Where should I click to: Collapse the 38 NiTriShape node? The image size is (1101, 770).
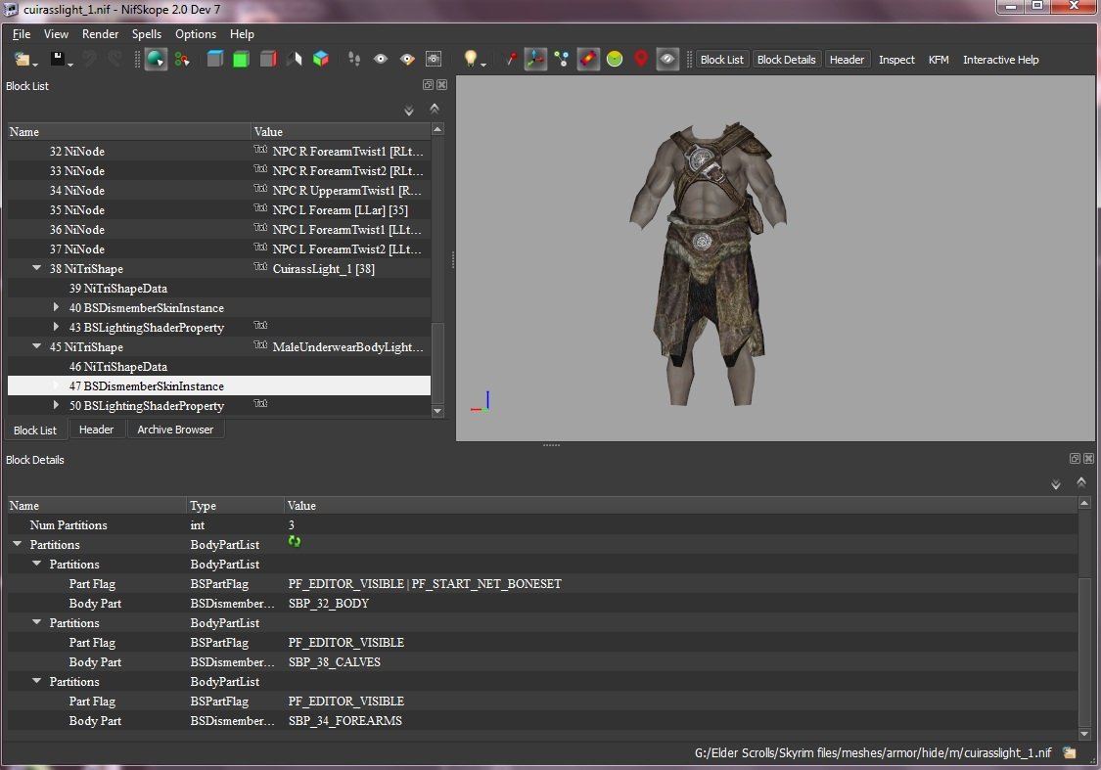click(36, 268)
